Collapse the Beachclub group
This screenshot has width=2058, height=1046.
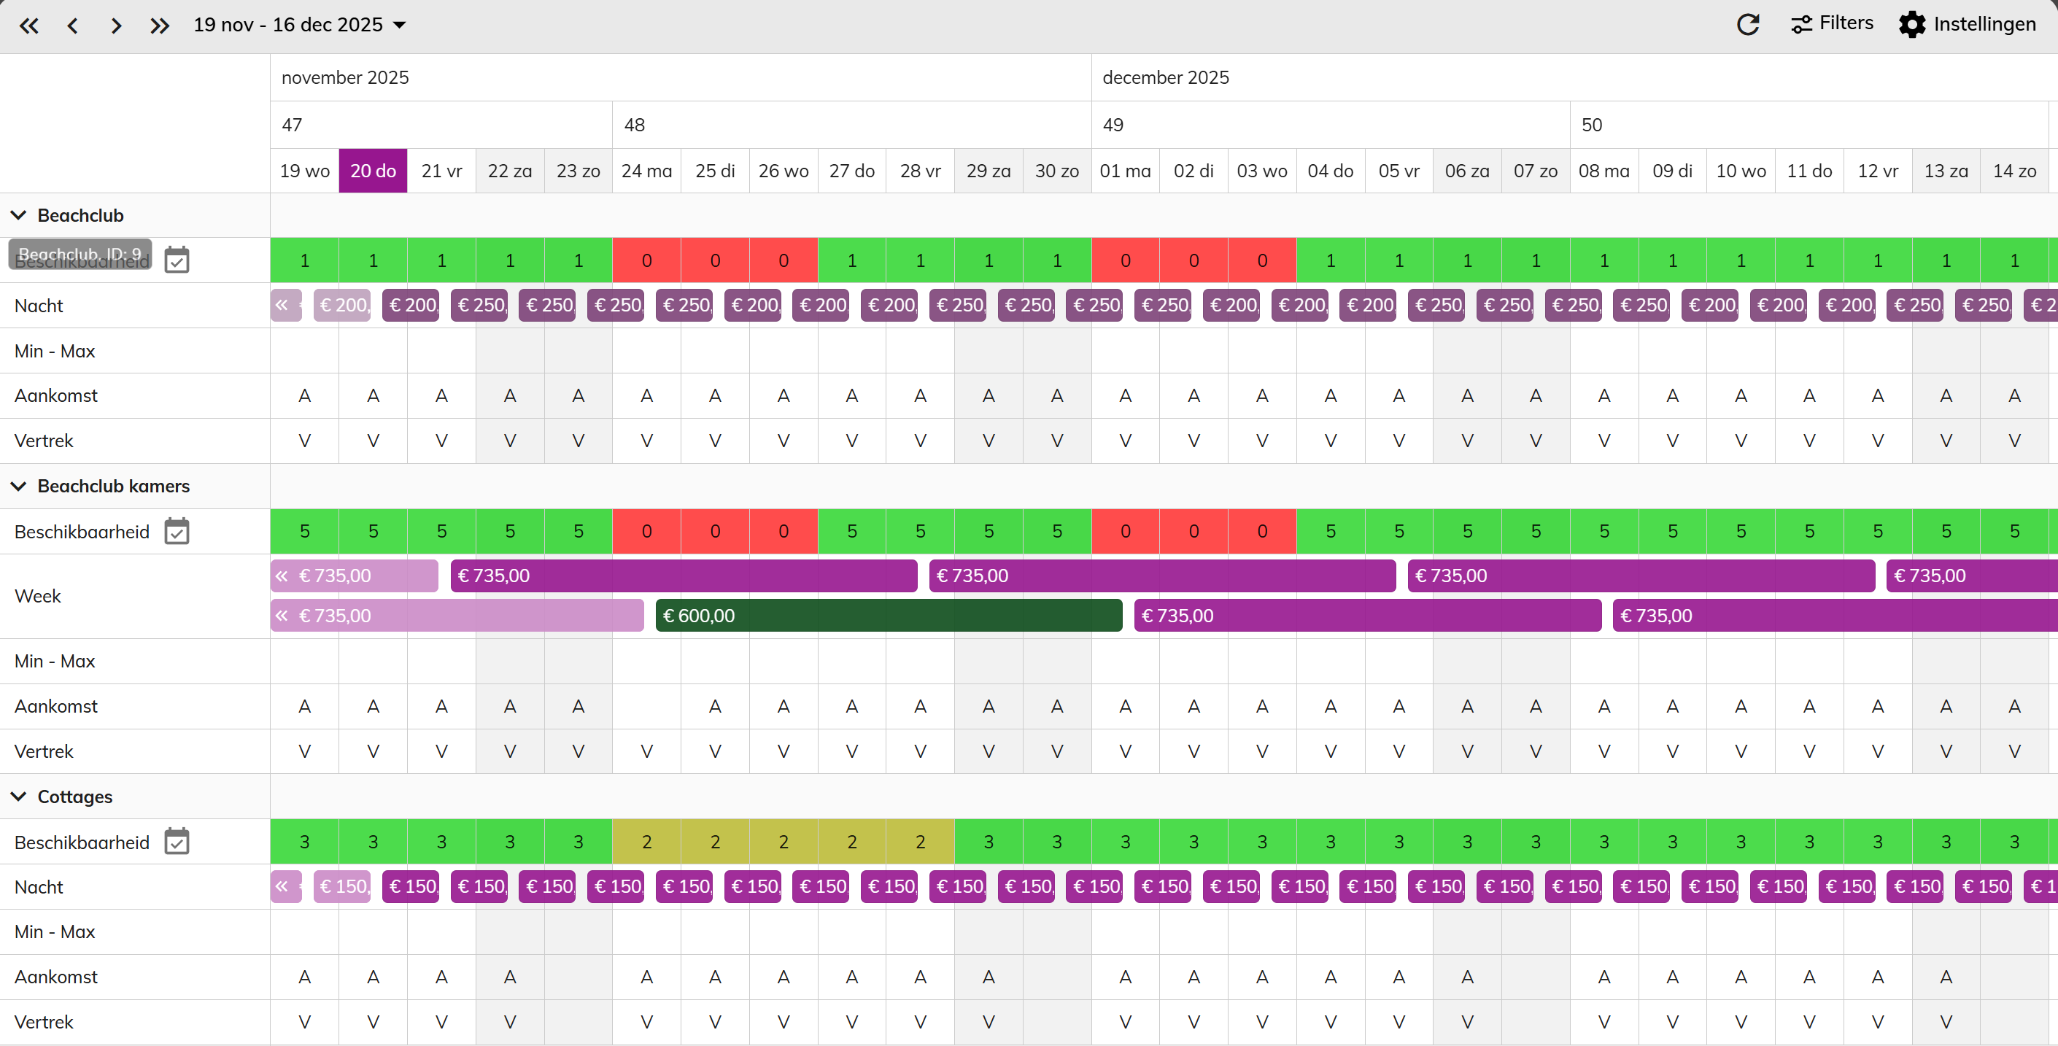tap(19, 215)
